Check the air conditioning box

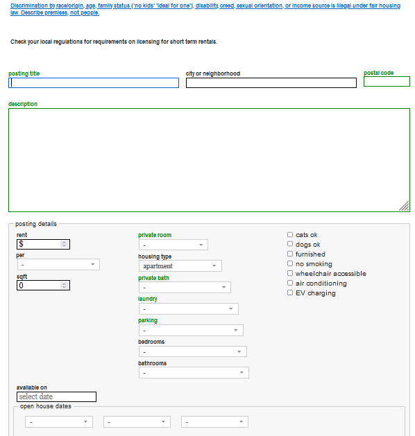(290, 283)
